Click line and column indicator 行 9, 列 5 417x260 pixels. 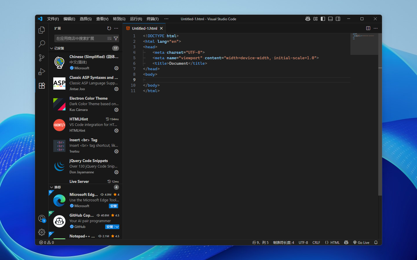[260, 242]
